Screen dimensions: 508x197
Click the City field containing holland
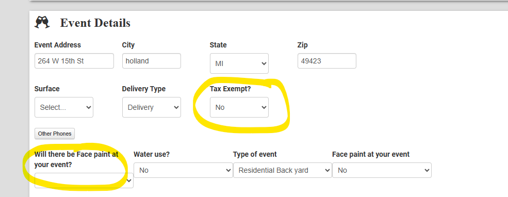pyautogui.click(x=151, y=61)
